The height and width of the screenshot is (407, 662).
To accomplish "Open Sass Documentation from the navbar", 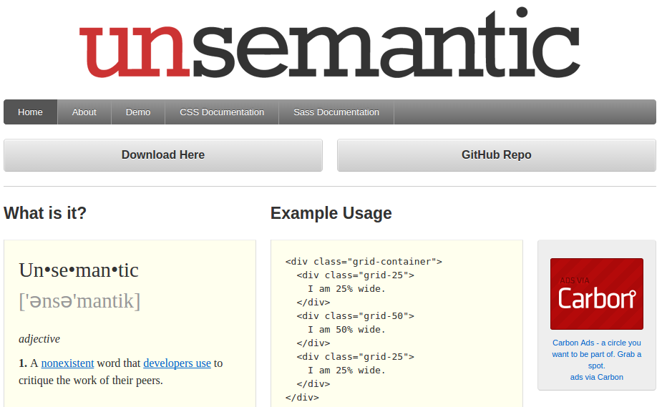I will [336, 112].
